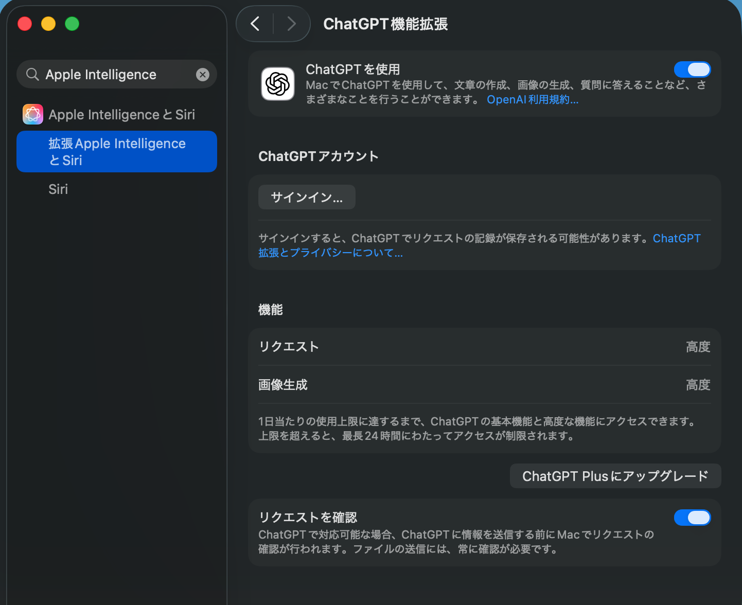Click the 高度 value in リクエスト row
The width and height of the screenshot is (742, 605).
pos(698,347)
